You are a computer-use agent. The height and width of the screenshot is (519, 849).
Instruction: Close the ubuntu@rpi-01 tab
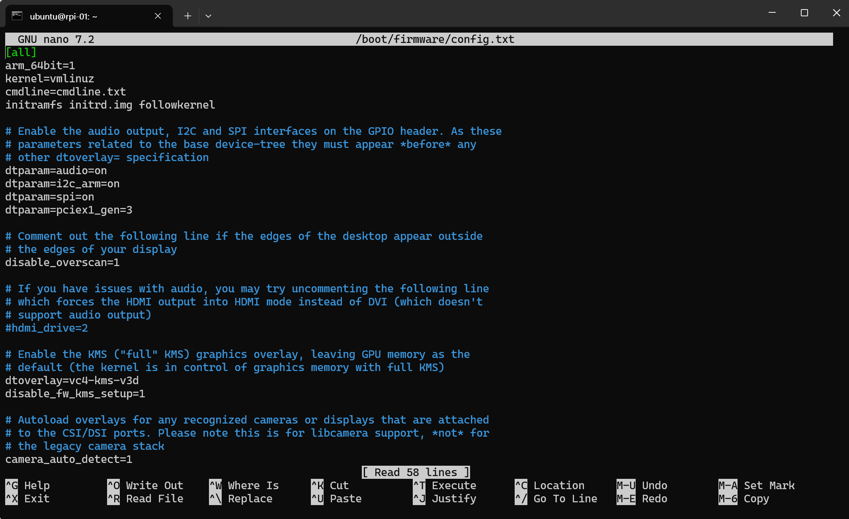tap(158, 16)
